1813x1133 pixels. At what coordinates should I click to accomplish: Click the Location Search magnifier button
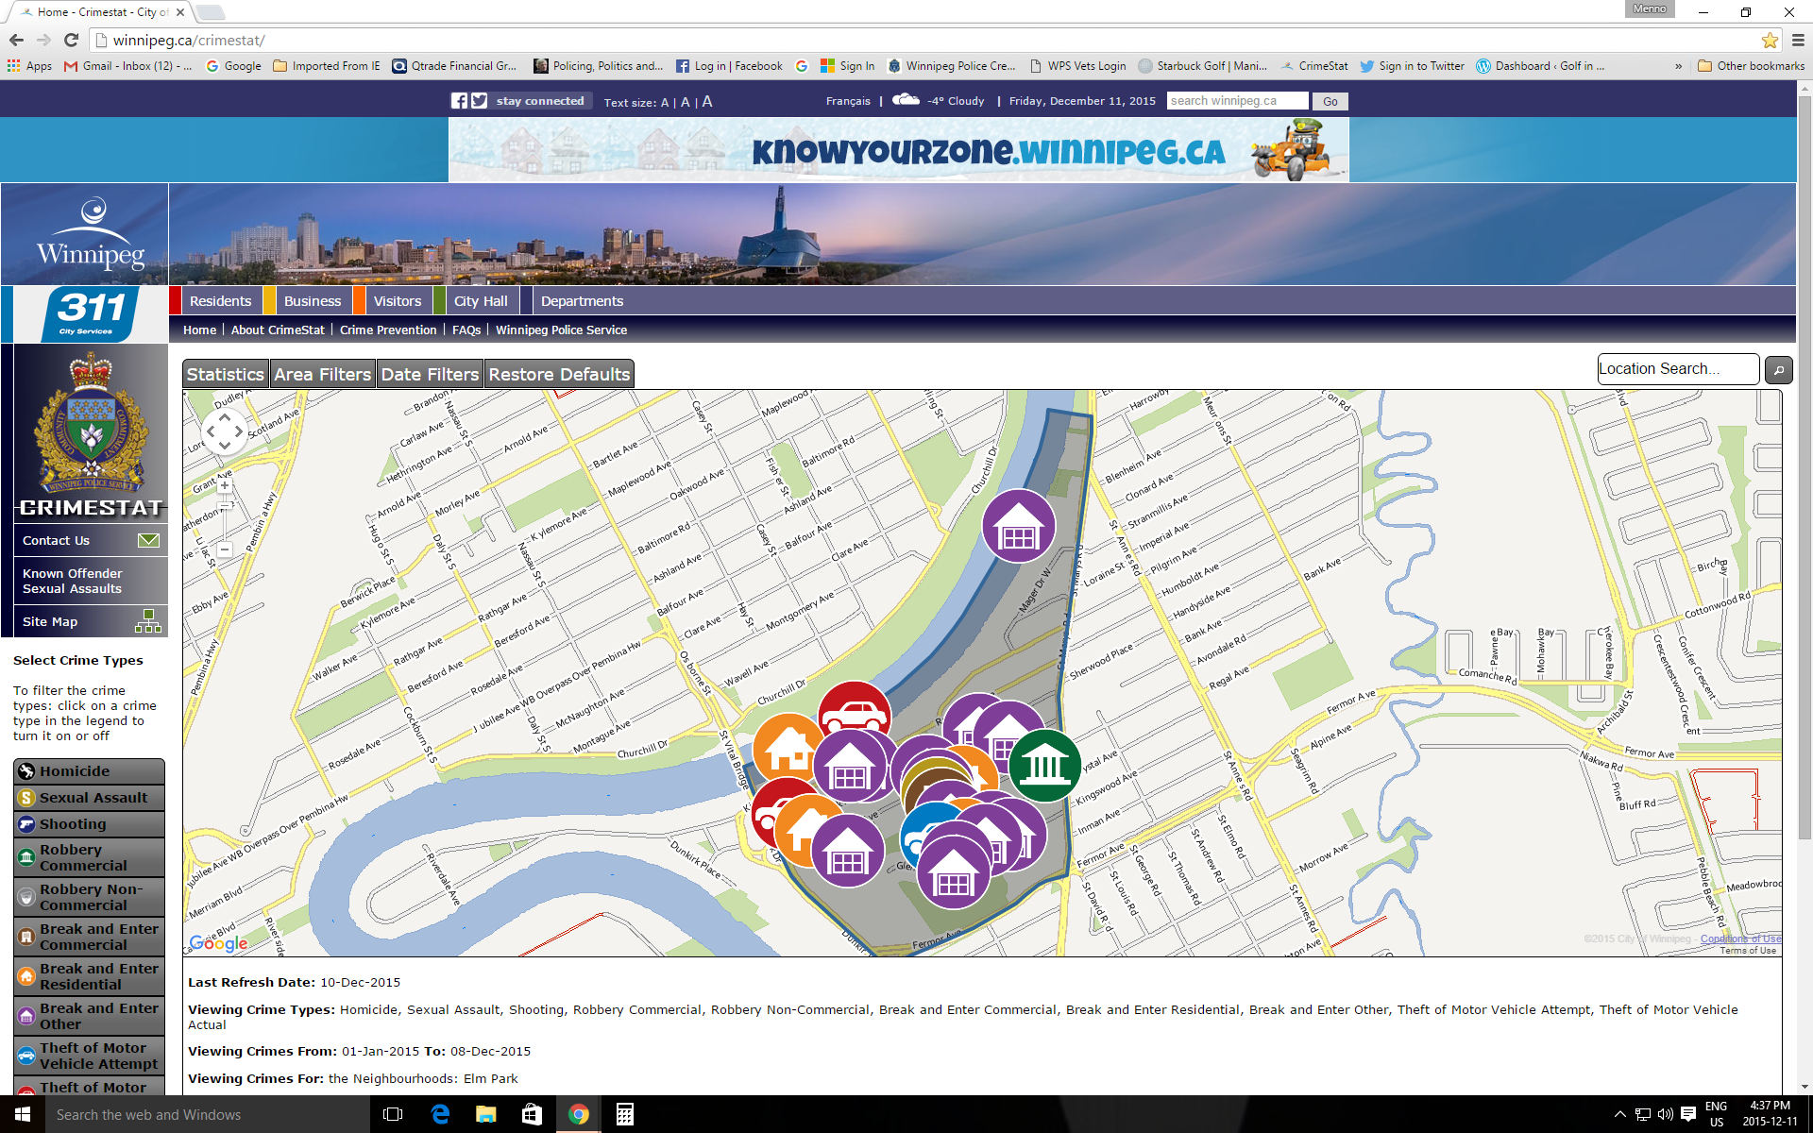tap(1778, 370)
